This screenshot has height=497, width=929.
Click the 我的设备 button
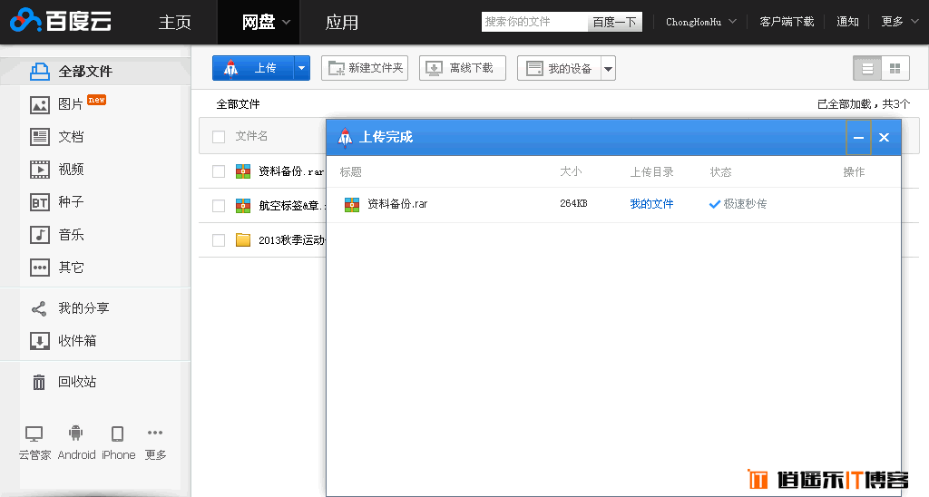click(x=559, y=68)
